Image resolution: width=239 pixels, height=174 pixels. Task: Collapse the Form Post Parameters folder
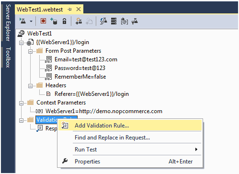(30, 51)
